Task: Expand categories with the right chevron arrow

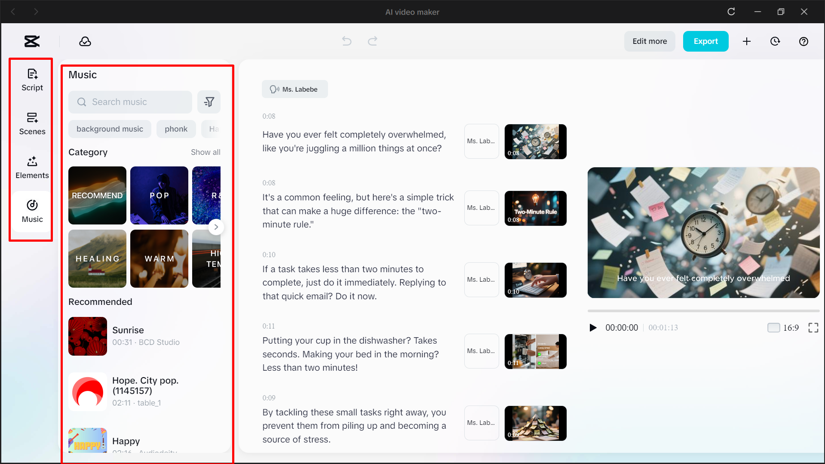Action: [x=216, y=227]
